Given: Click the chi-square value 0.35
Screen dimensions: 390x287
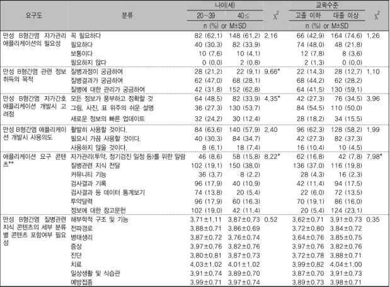Looking at the screenshot, I should click(373, 220).
